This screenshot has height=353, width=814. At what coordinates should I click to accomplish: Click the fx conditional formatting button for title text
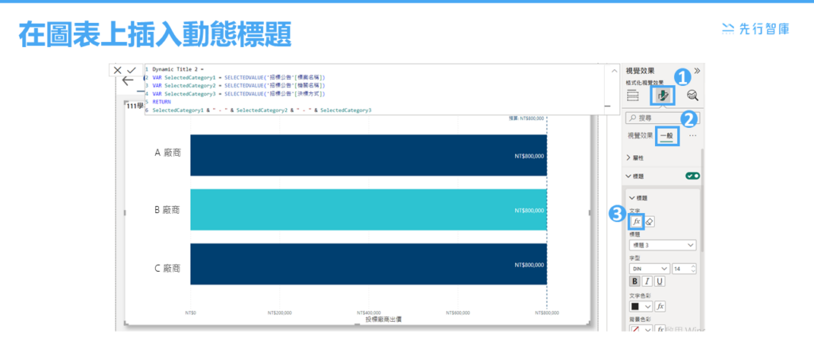(636, 222)
